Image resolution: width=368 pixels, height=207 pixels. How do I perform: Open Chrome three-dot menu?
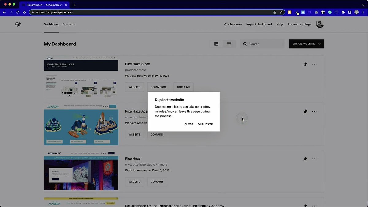coord(363,12)
